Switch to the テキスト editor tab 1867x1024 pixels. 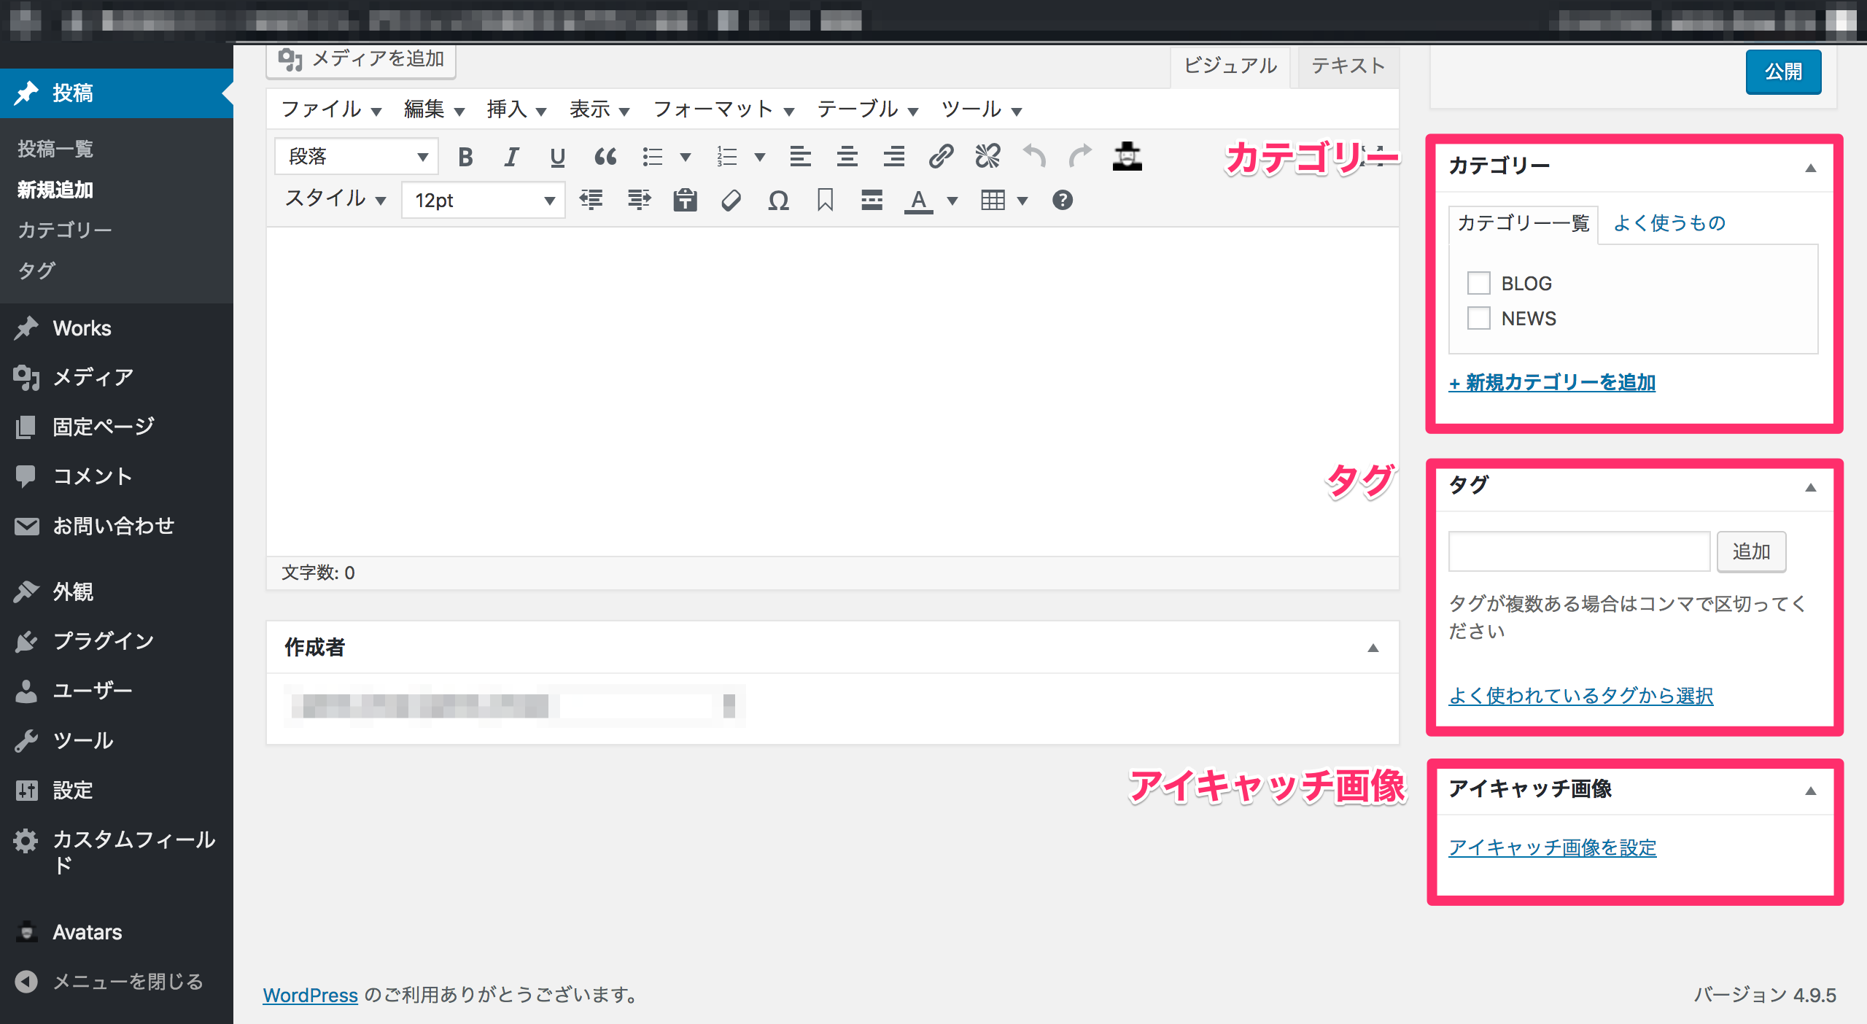click(1348, 66)
